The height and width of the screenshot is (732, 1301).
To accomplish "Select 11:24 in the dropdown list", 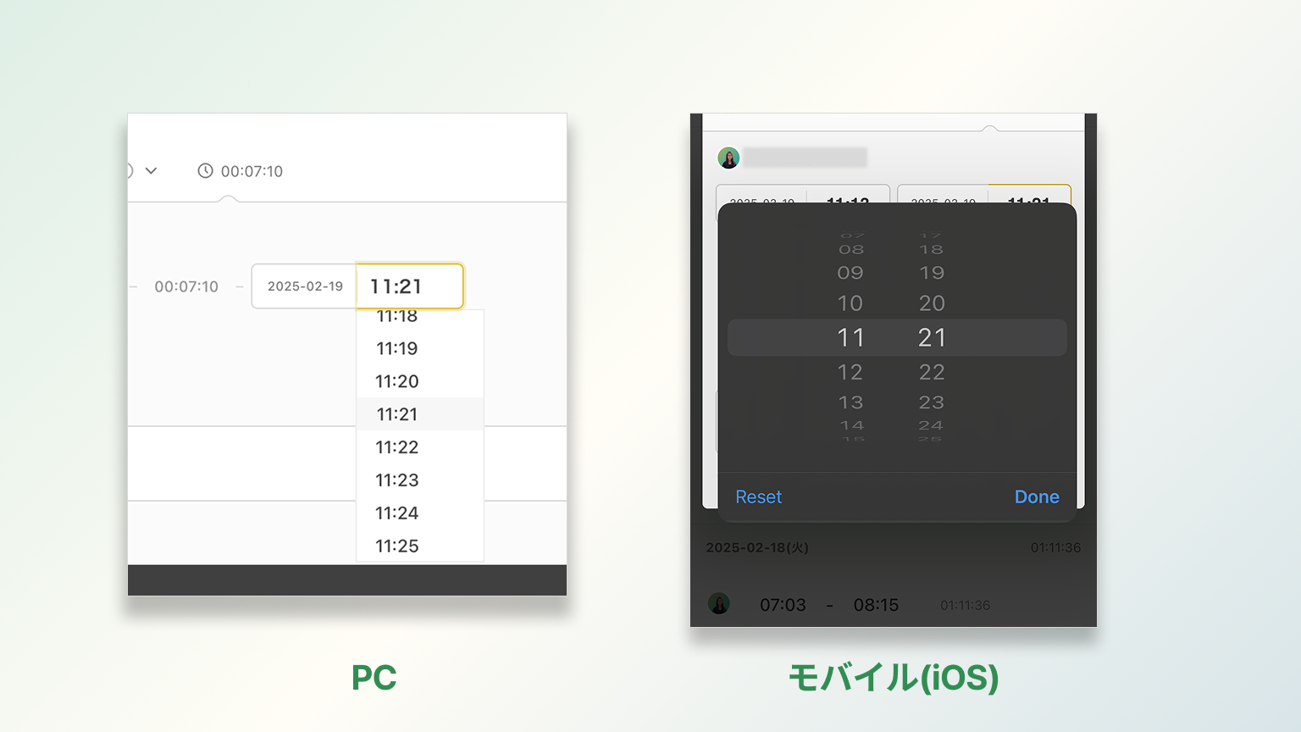I will point(397,513).
